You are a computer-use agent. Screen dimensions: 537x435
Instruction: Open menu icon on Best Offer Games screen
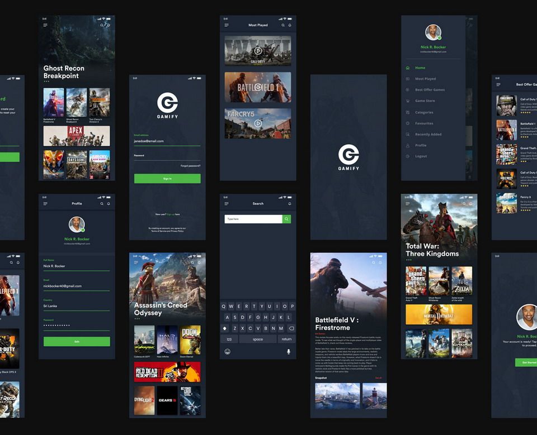pyautogui.click(x=498, y=84)
